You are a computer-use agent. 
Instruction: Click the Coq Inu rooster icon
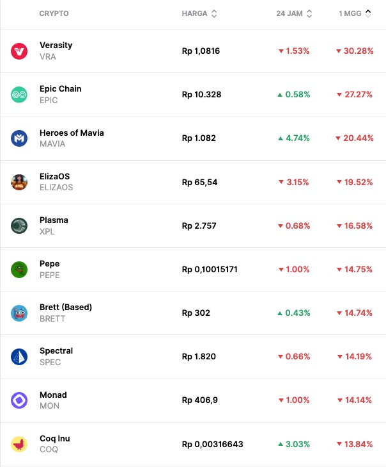[19, 444]
